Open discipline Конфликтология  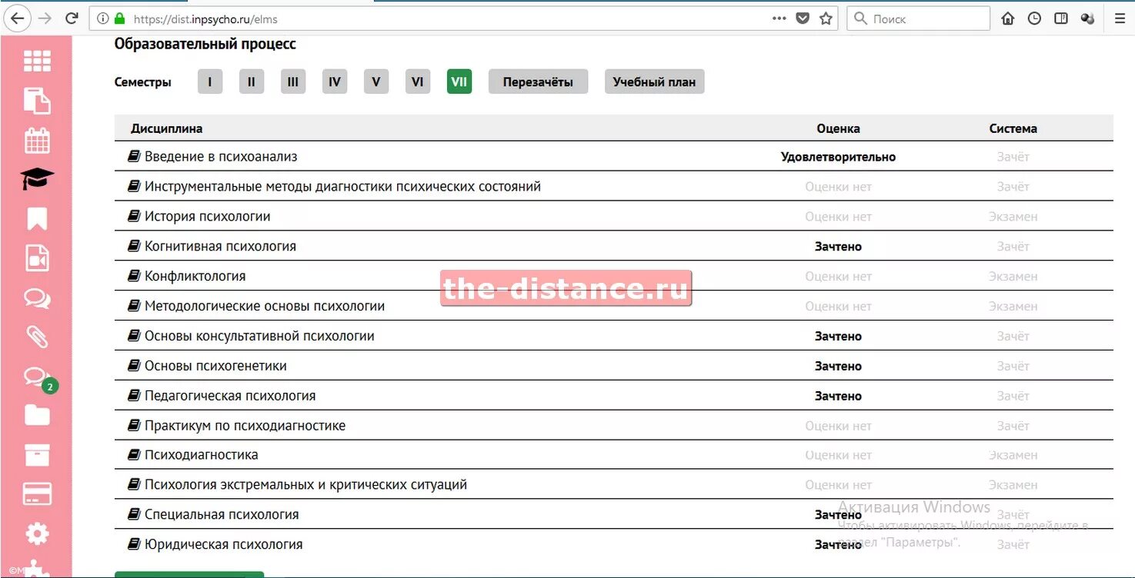[195, 276]
